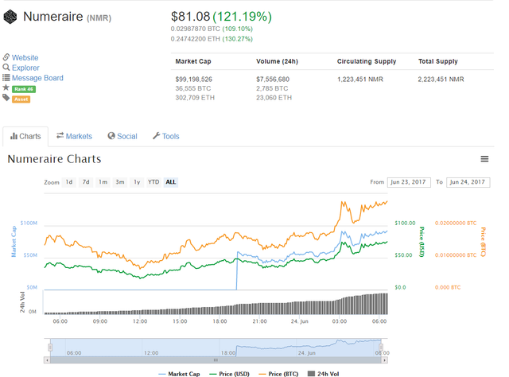Click the 2,785 BTC volume value

272,88
